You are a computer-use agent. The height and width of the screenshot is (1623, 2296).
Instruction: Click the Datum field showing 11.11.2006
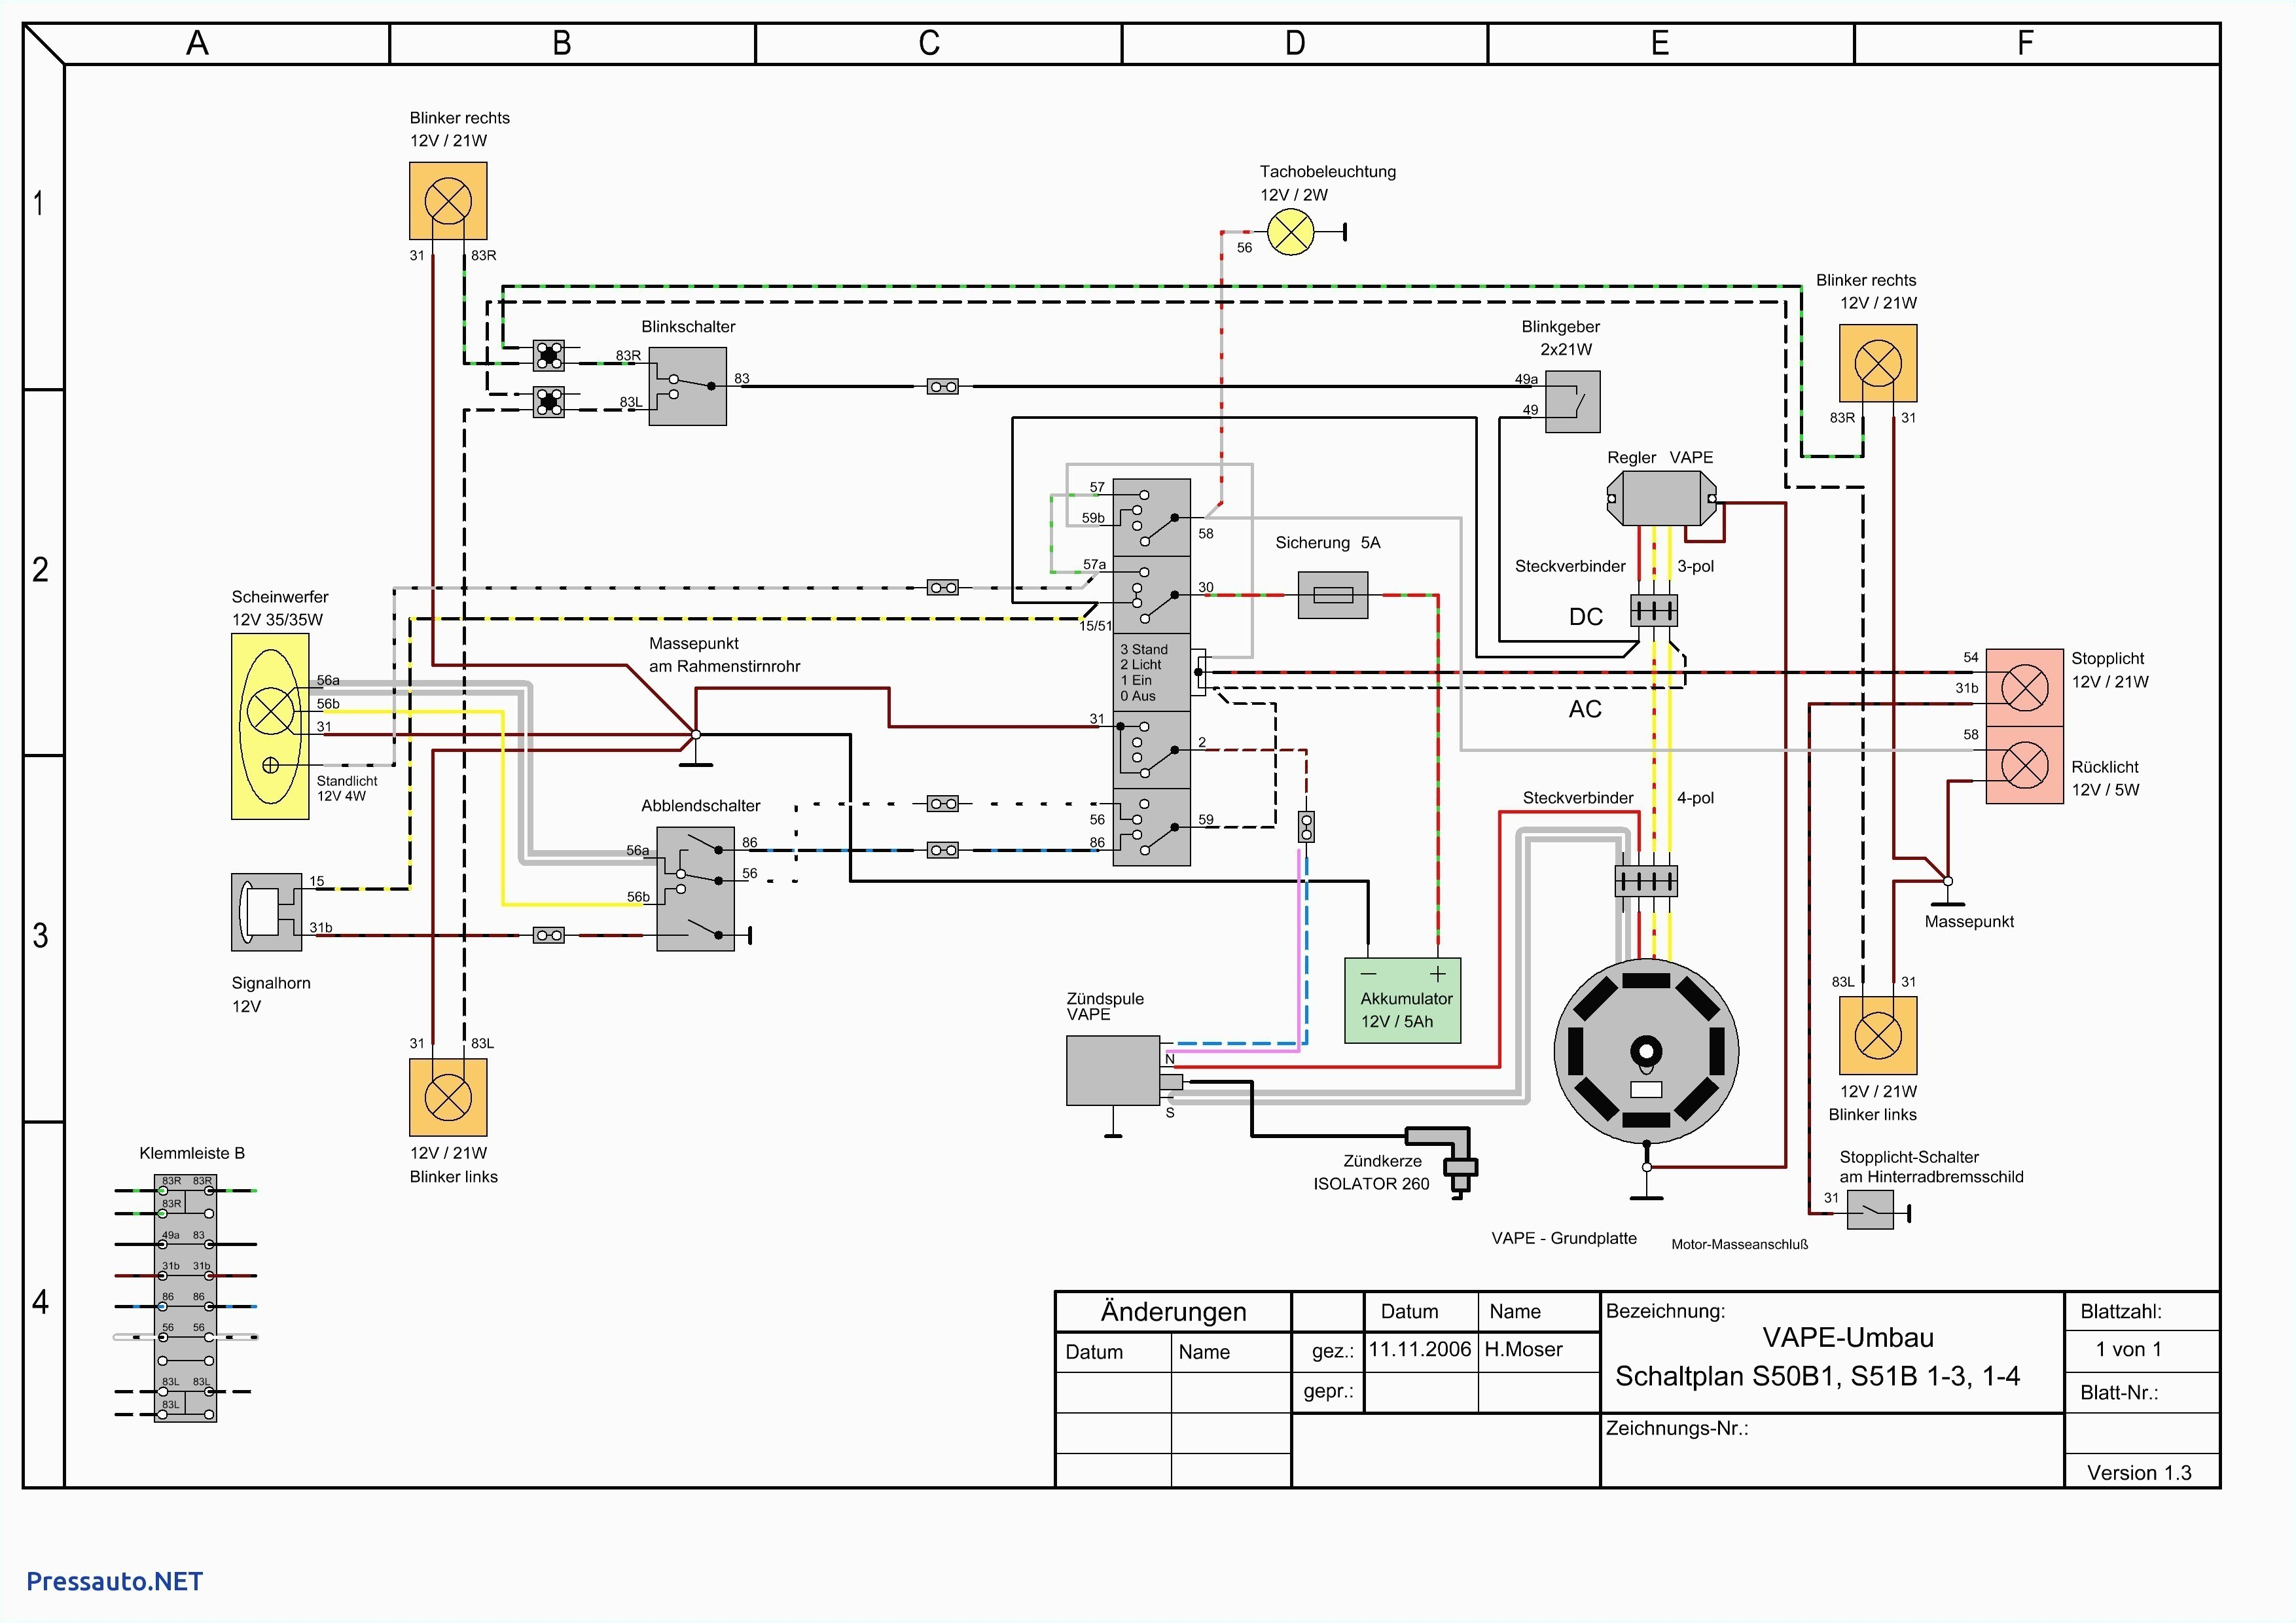tap(1420, 1349)
